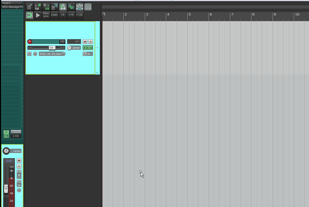Click track panel pan knob
The image size is (309, 207).
pos(69,48)
